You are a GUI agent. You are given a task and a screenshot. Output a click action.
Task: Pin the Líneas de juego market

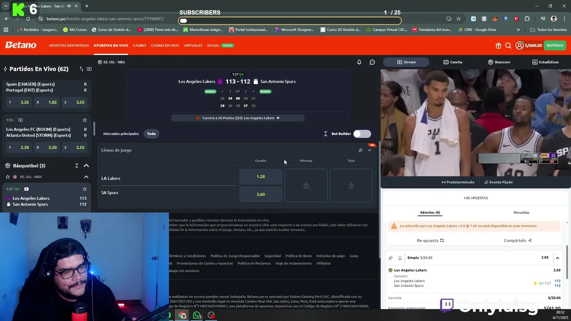pos(360,150)
